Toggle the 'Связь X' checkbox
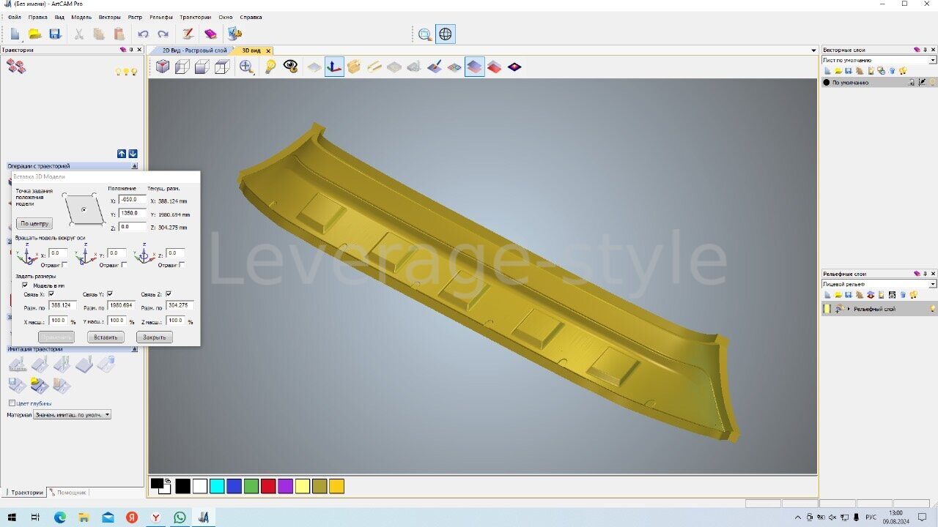 click(x=51, y=294)
